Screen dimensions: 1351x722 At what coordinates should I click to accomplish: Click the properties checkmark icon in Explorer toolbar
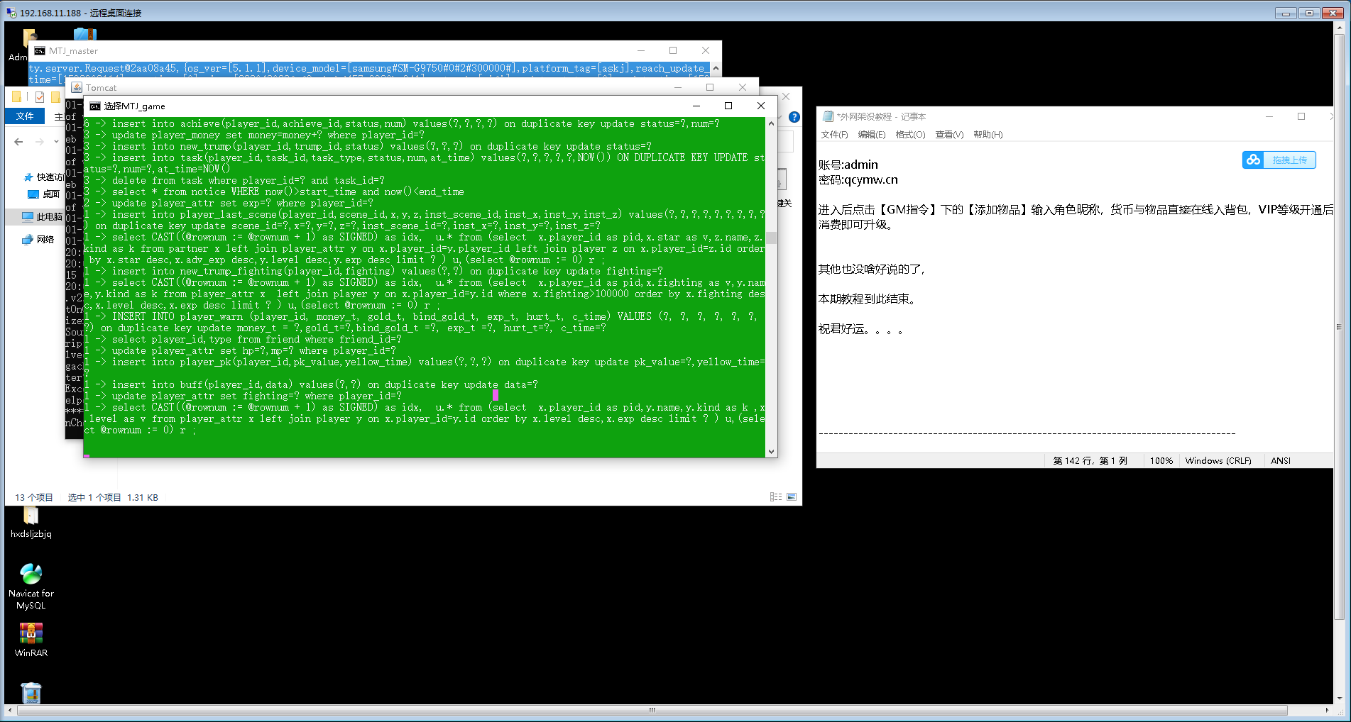tap(40, 97)
